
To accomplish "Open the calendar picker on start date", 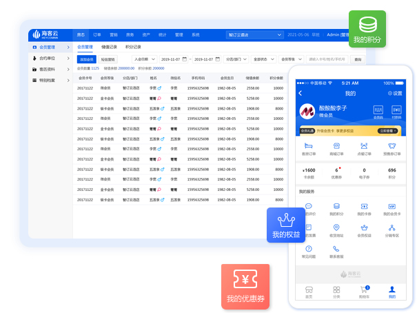I will pos(185,59).
